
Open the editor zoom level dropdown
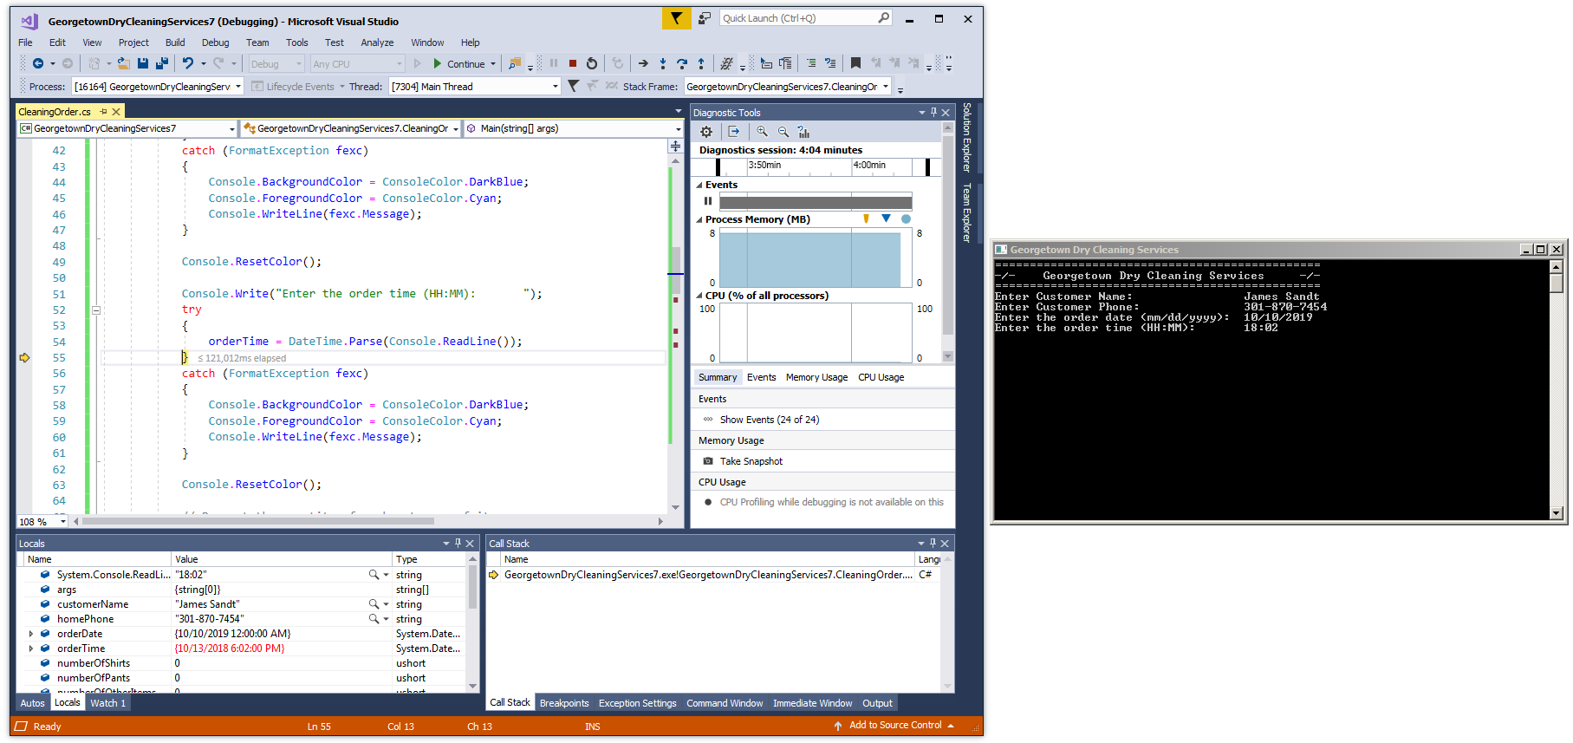62,522
